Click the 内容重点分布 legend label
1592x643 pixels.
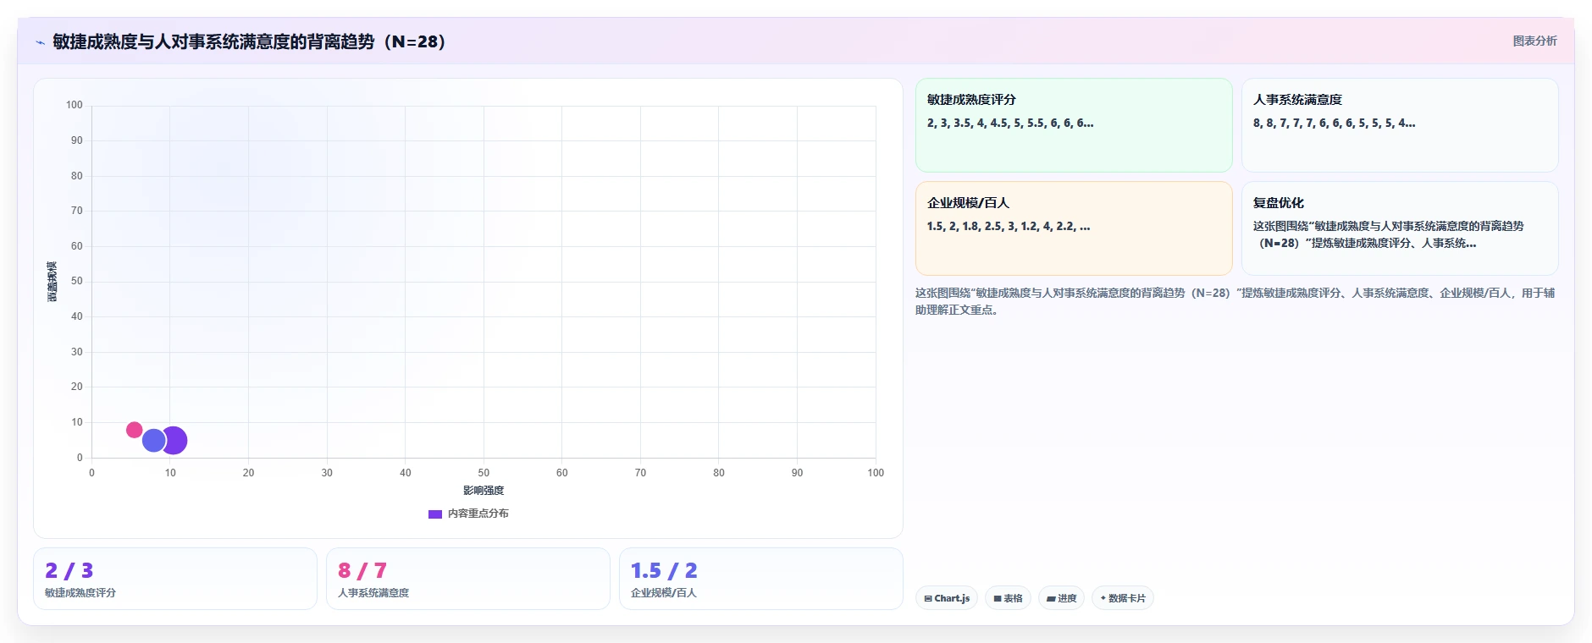coord(478,514)
